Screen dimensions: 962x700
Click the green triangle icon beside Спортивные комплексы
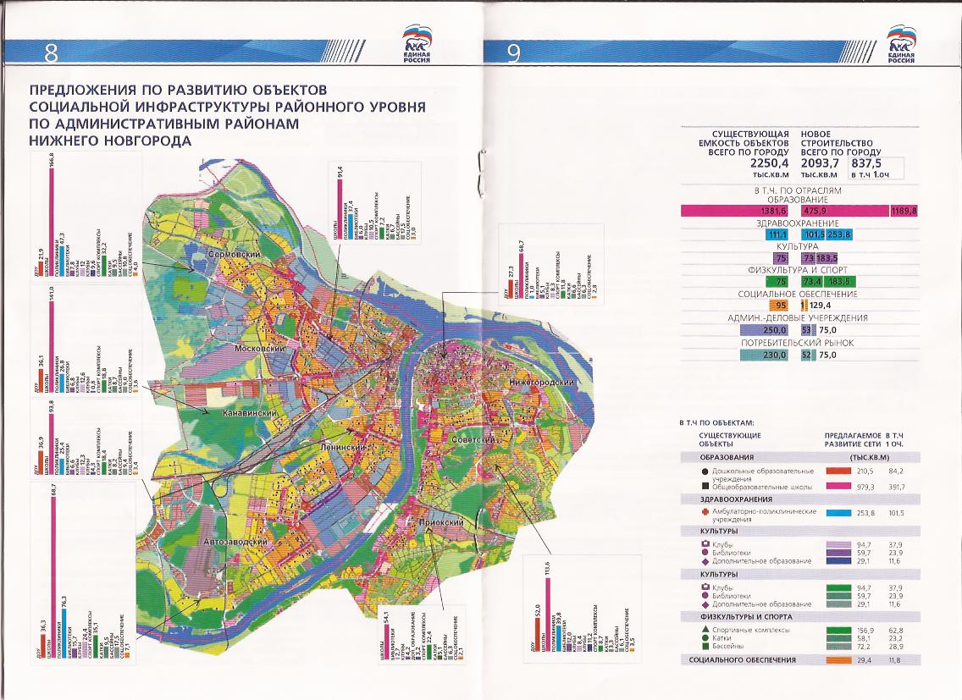tap(705, 630)
